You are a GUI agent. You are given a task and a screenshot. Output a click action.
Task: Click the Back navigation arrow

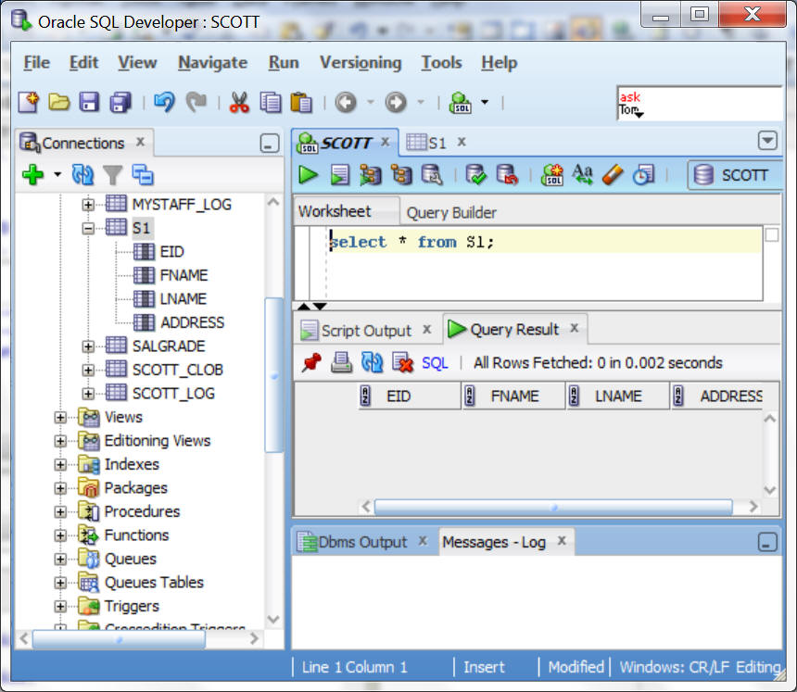346,102
